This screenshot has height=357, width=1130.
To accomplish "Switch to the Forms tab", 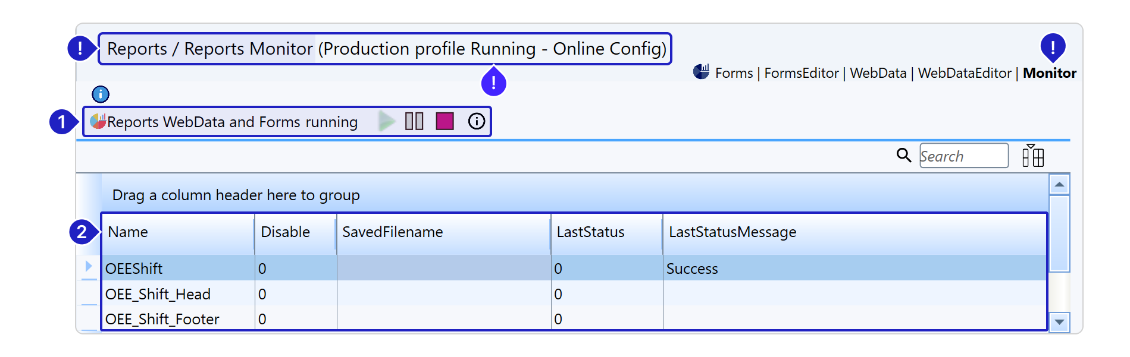I will coord(734,73).
